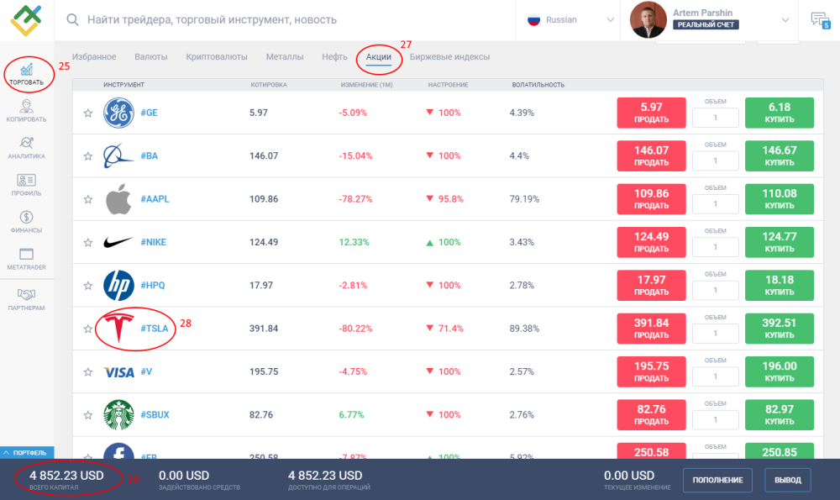Image resolution: width=840 pixels, height=500 pixels.
Task: Click the Artem Parshin profile photo
Action: pos(648,20)
